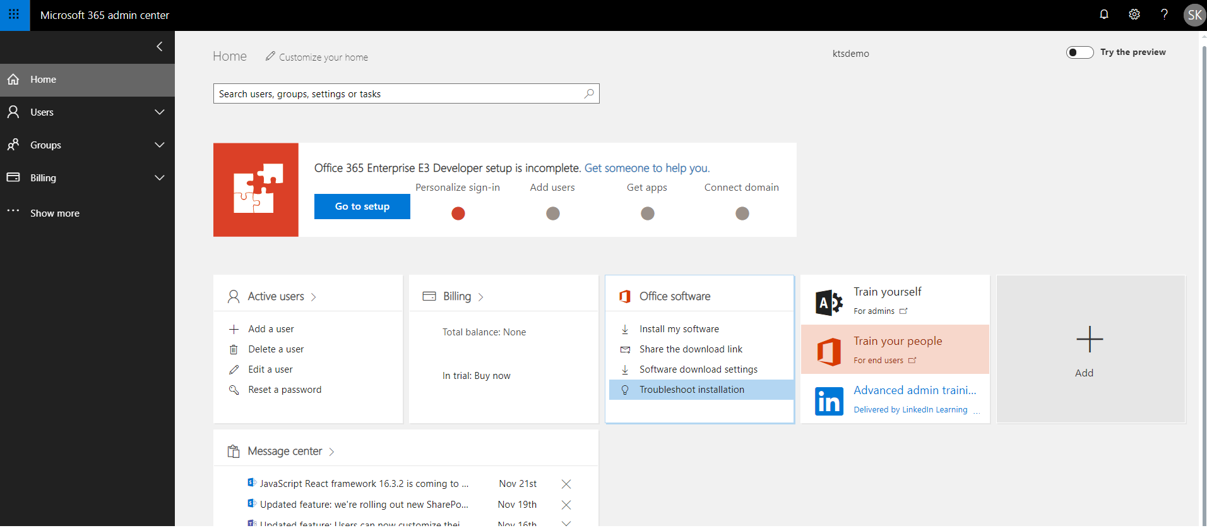This screenshot has height=528, width=1207.
Task: Click the LinkedIn logo icon
Action: 829,401
